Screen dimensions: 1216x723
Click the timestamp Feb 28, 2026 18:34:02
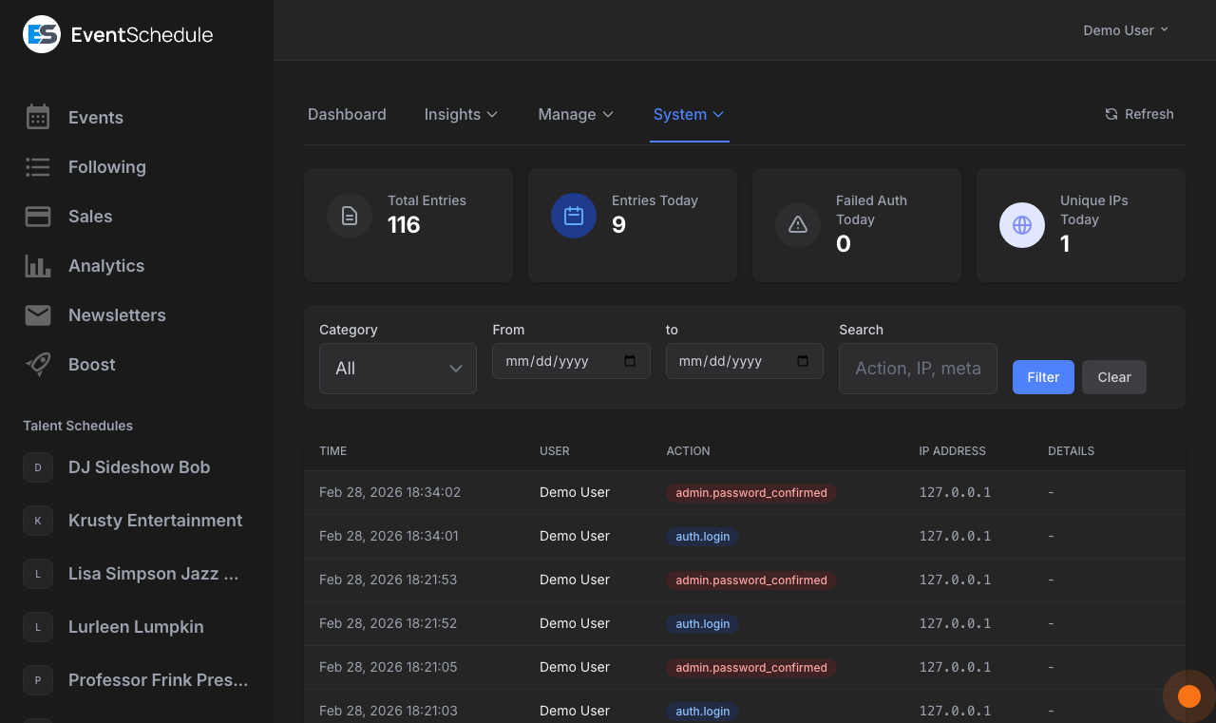[389, 492]
